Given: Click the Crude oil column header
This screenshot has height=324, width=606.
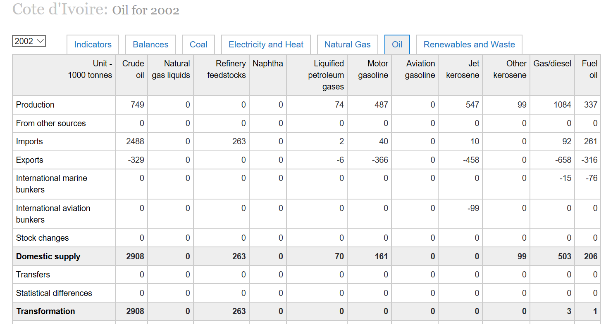Looking at the screenshot, I should pyautogui.click(x=133, y=69).
